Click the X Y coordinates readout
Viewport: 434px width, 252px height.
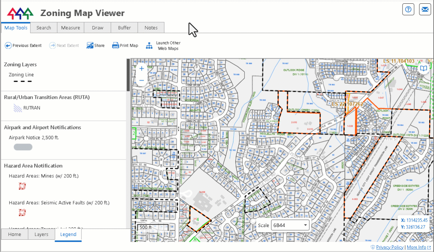tap(414, 224)
